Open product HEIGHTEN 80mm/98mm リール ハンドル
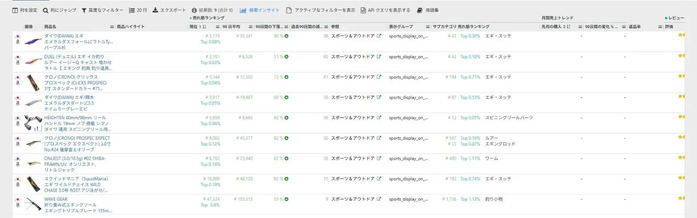The width and height of the screenshot is (697, 218). coord(77,123)
